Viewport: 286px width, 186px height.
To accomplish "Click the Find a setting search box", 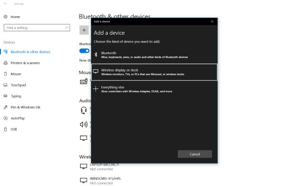I will click(37, 28).
